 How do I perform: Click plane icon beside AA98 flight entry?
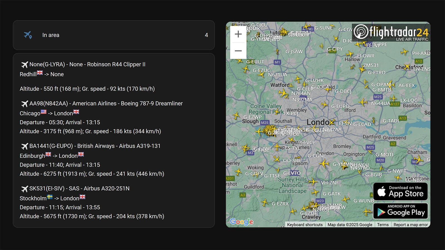[24, 104]
